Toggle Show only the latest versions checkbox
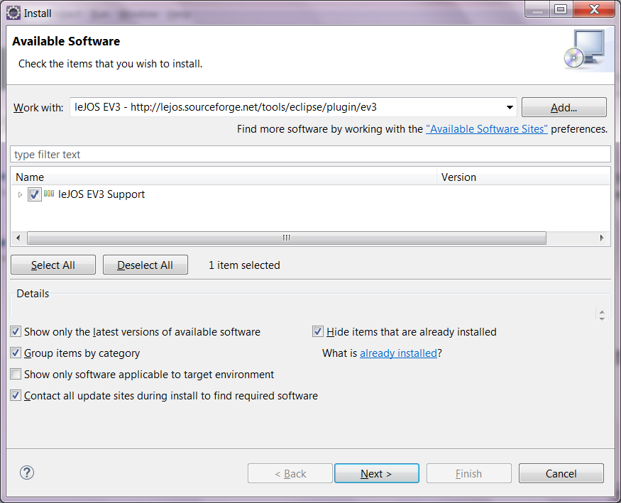 (x=16, y=331)
